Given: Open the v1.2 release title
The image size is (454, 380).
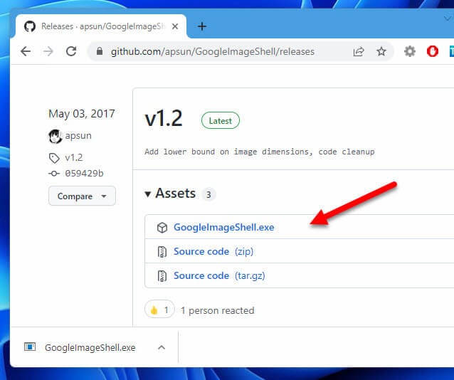Looking at the screenshot, I should tap(164, 118).
